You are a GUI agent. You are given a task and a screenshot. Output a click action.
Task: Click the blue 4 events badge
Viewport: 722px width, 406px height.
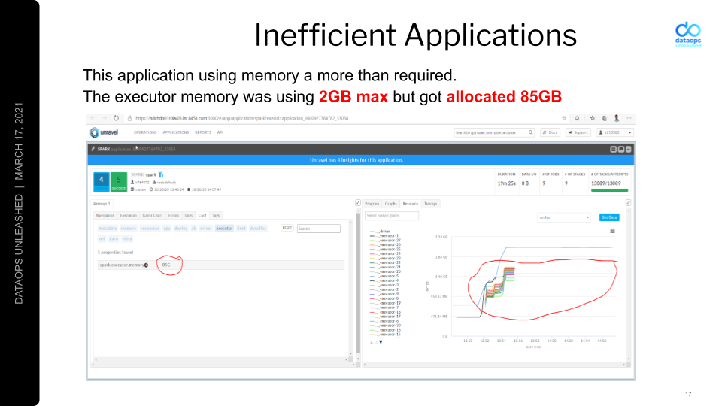pos(102,182)
